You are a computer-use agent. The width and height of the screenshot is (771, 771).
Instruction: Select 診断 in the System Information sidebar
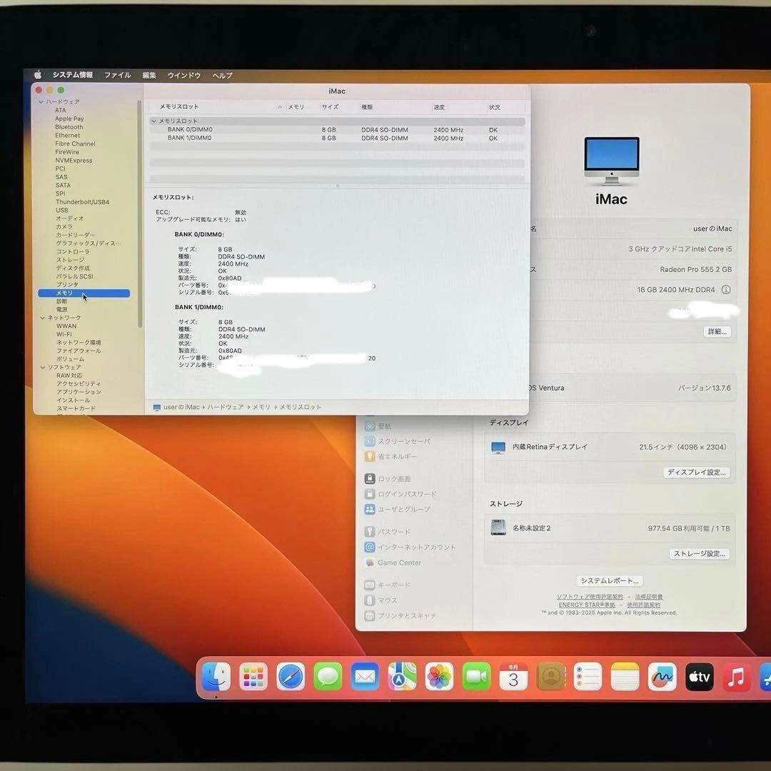tap(63, 301)
